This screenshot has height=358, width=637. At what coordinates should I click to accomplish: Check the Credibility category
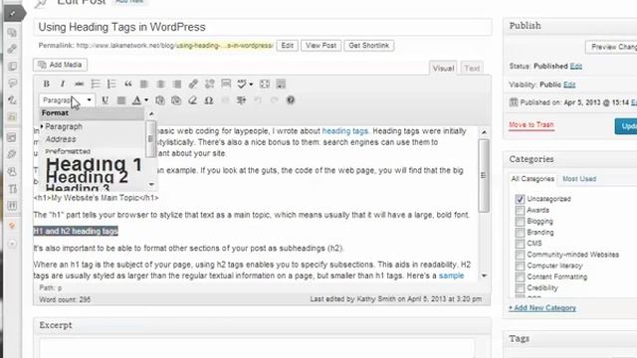coord(520,287)
